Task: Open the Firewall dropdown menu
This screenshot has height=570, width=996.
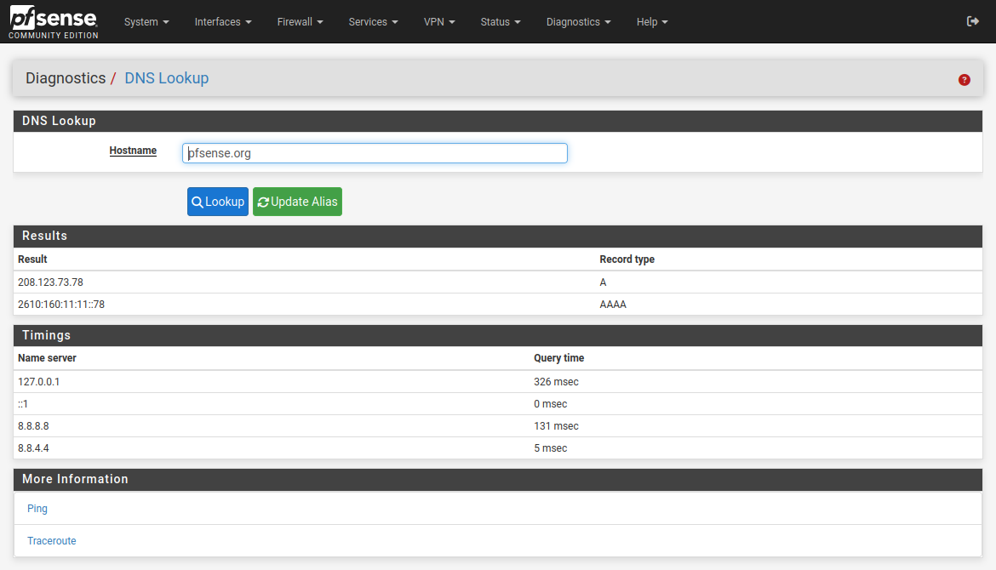Action: (301, 21)
